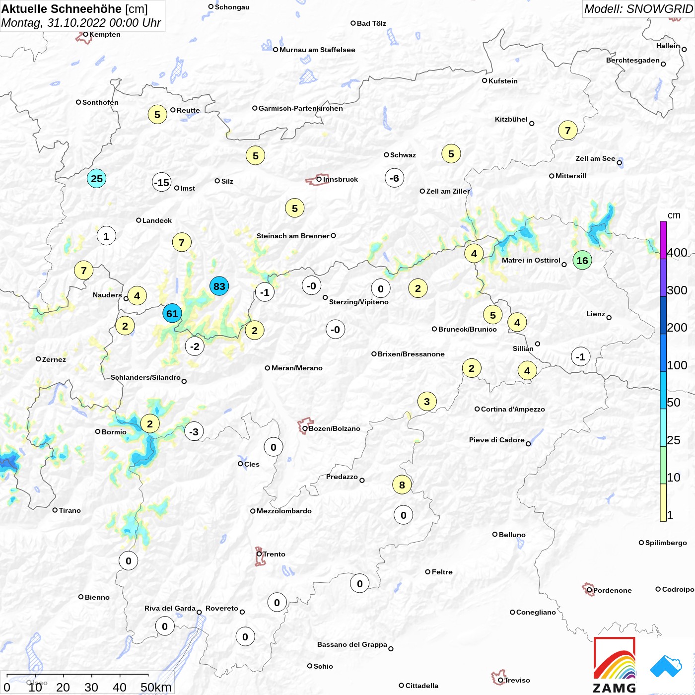Select the 4 marker next to Nauders
This screenshot has width=695, height=695.
137,296
